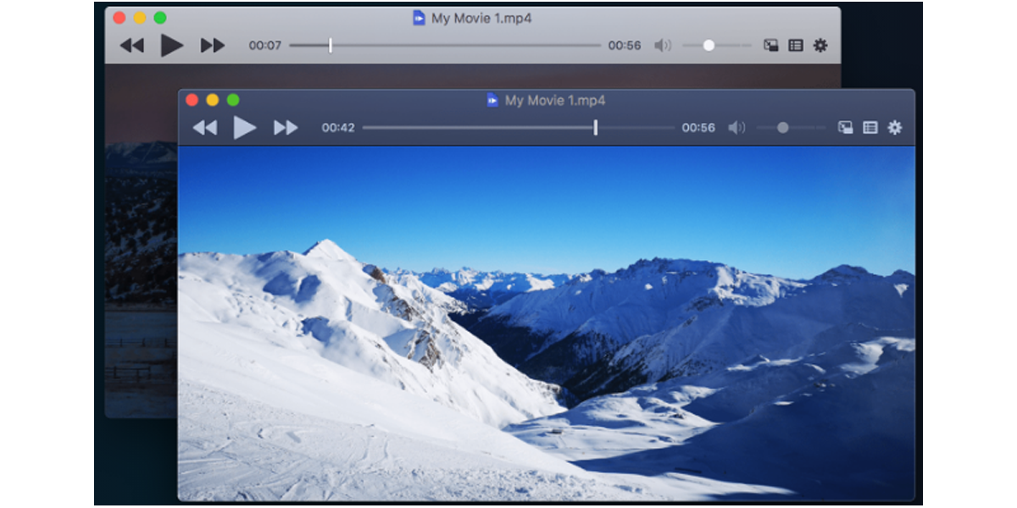Click the rewind button in the background player window
This screenshot has width=1017, height=508.
[131, 46]
